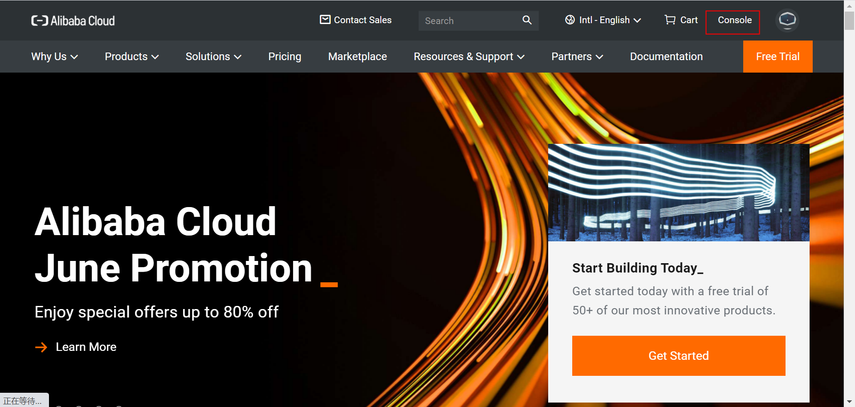Click the Cart link
This screenshot has width=855, height=407.
(681, 20)
